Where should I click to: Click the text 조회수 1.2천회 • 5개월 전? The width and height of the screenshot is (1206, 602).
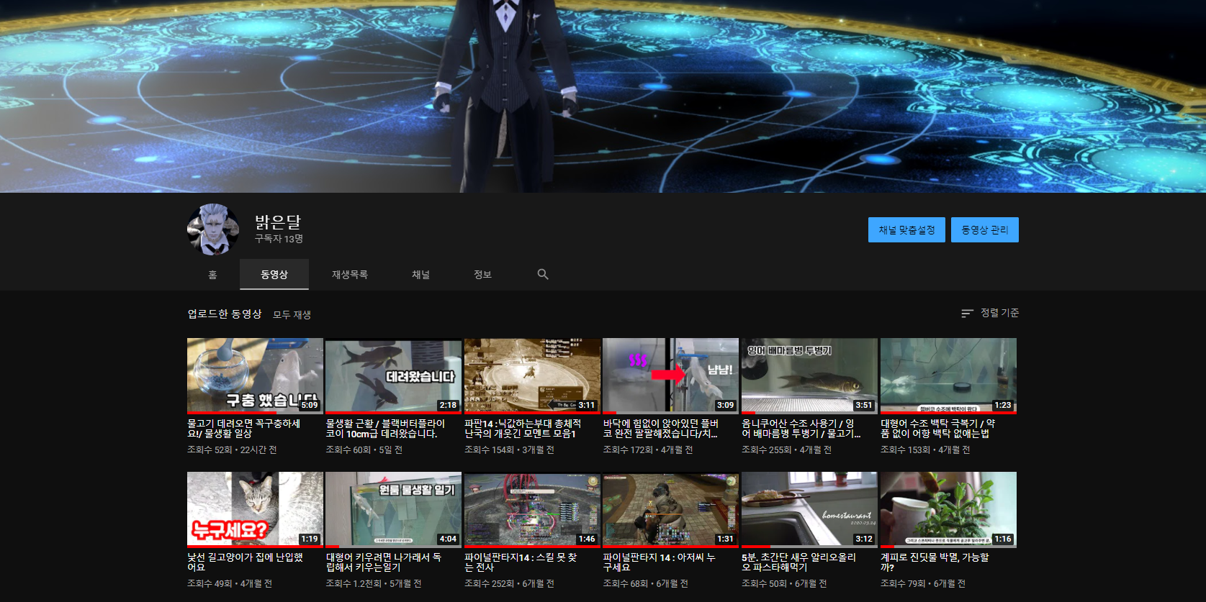pyautogui.click(x=374, y=583)
